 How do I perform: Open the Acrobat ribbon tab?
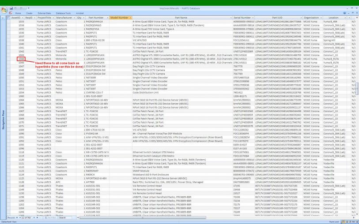click(x=79, y=13)
